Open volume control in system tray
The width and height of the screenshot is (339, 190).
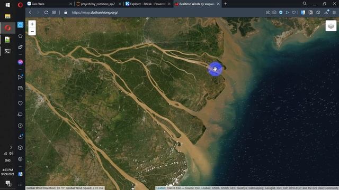coord(11,154)
